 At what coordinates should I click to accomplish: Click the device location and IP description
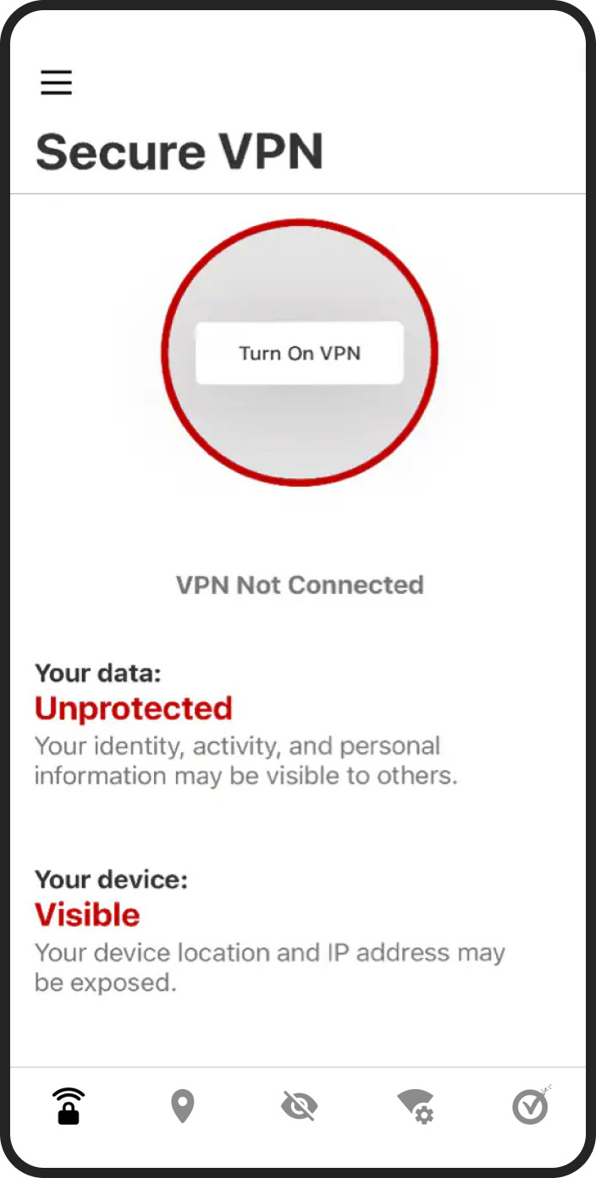pos(270,967)
